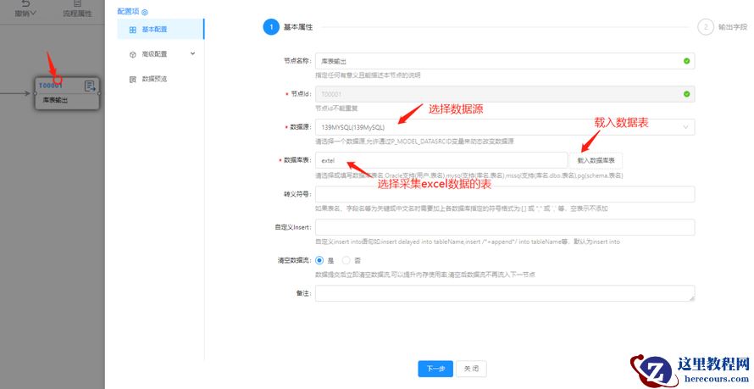Click the output icon inside node T00001
The width and height of the screenshot is (754, 389).
(x=90, y=86)
